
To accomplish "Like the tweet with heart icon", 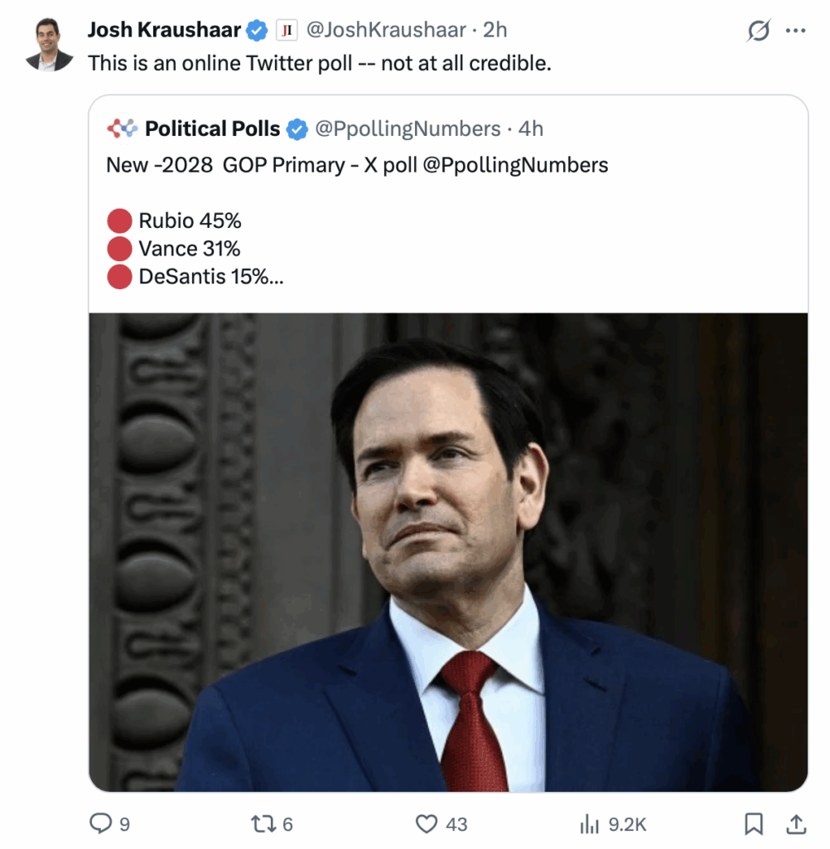I will click(x=427, y=823).
